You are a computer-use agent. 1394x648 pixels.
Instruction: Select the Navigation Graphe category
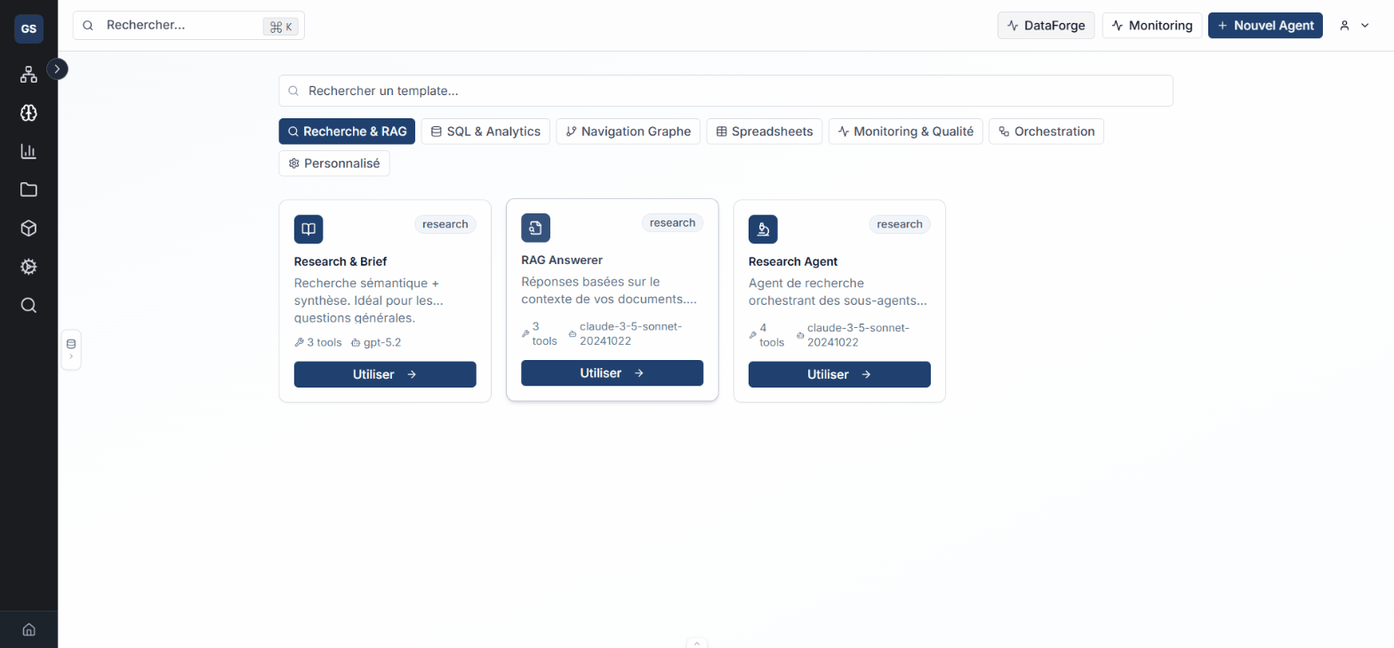628,132
